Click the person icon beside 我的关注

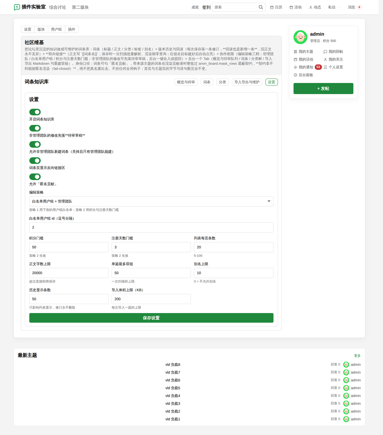click(x=325, y=59)
